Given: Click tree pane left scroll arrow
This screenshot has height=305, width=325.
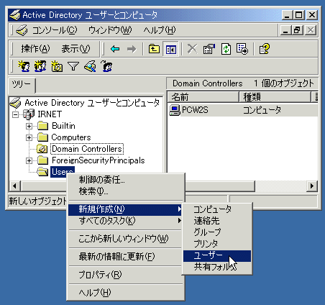Looking at the screenshot, I should 15,186.
